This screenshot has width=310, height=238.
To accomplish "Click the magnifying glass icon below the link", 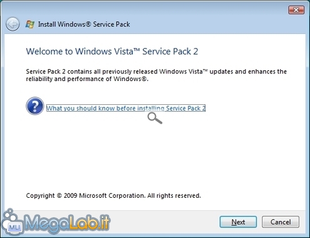I will [155, 118].
